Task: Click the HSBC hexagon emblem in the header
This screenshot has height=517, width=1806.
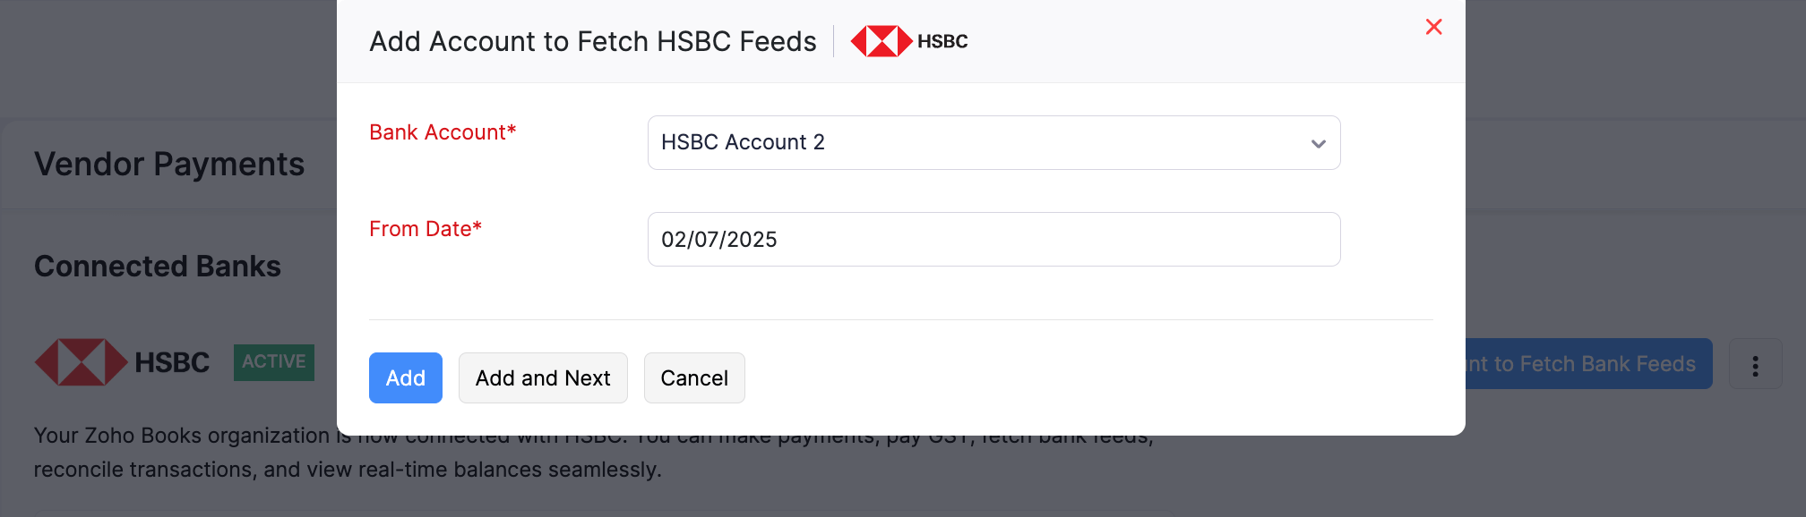Action: [882, 39]
